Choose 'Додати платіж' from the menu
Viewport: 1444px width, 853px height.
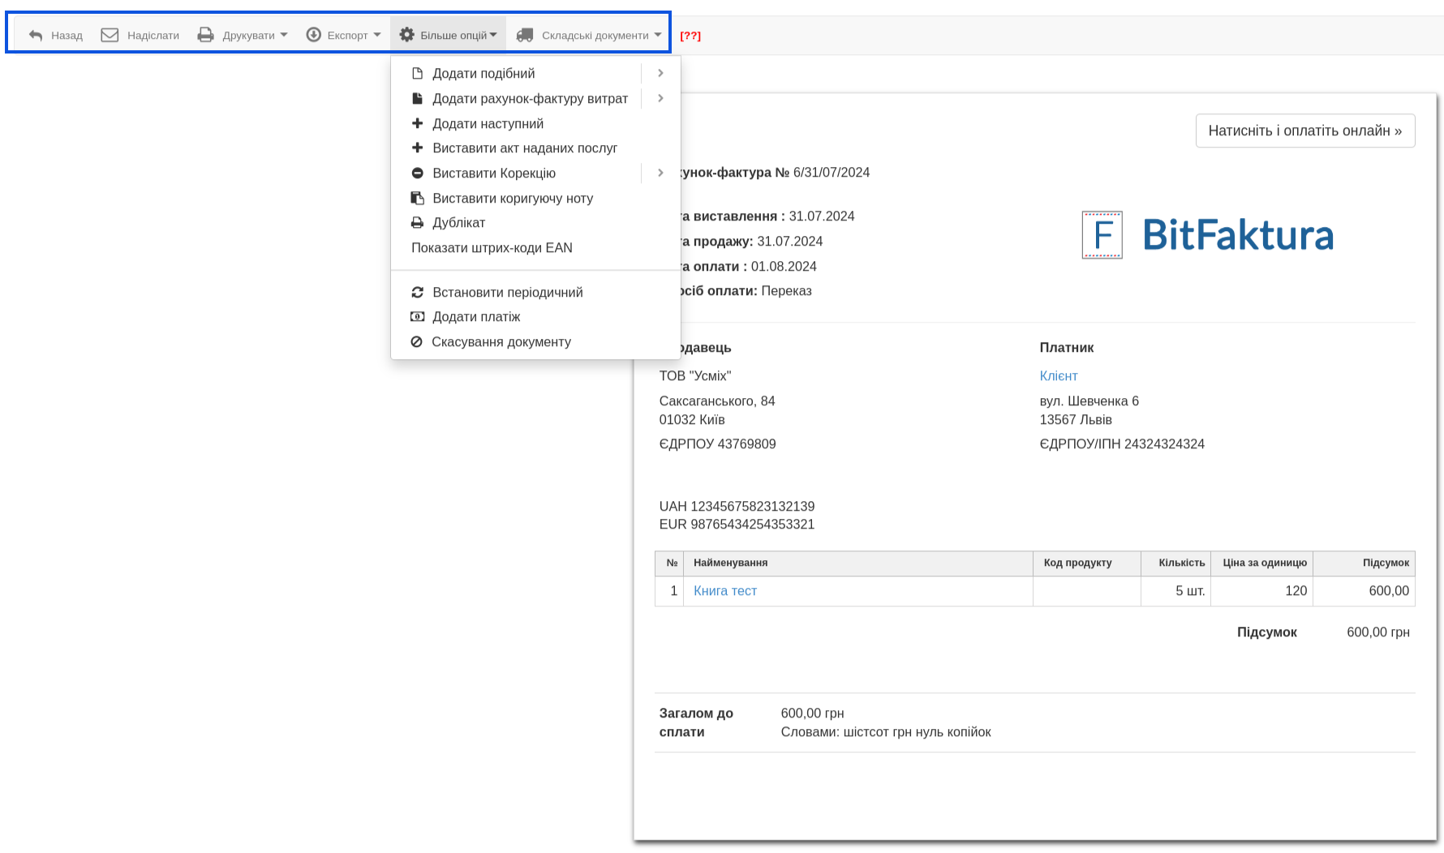point(476,316)
